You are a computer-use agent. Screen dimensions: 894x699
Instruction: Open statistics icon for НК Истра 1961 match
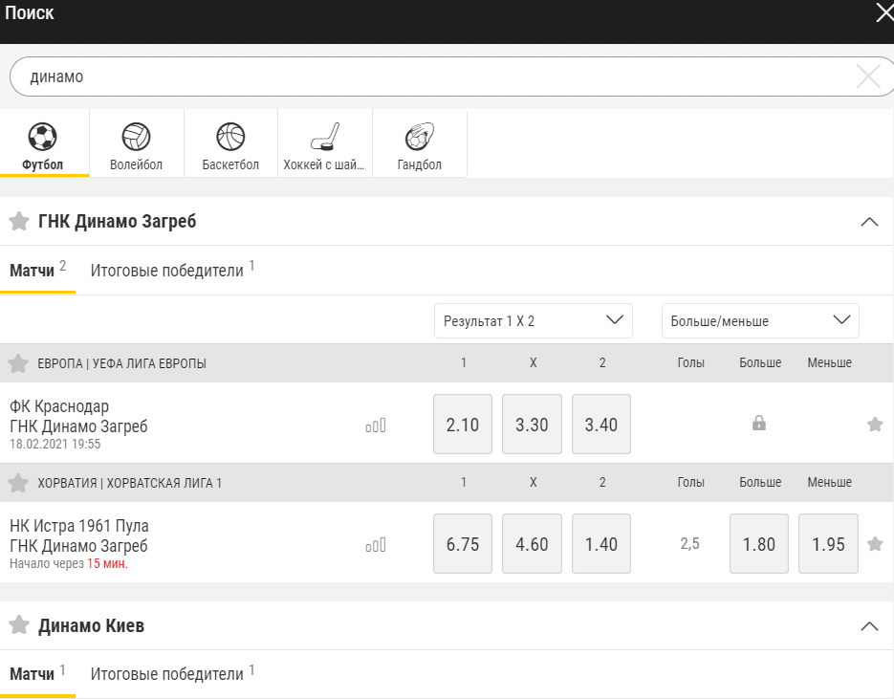click(x=376, y=545)
